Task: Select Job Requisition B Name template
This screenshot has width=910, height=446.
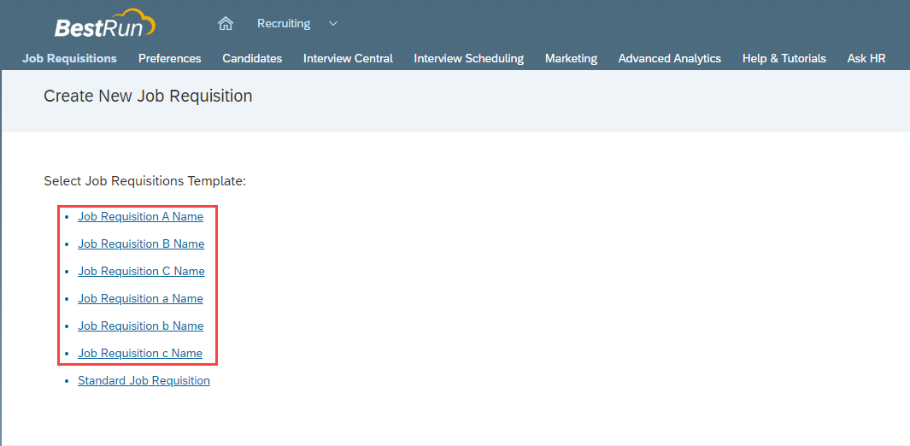Action: (x=141, y=244)
